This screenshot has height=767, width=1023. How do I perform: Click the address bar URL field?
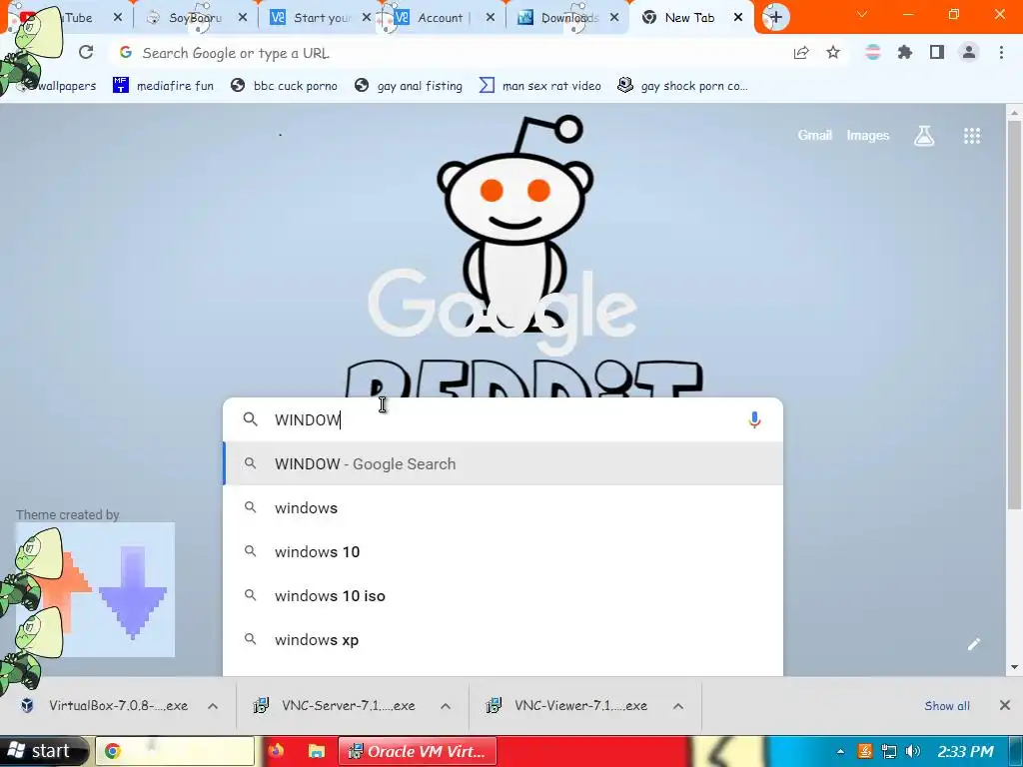451,53
